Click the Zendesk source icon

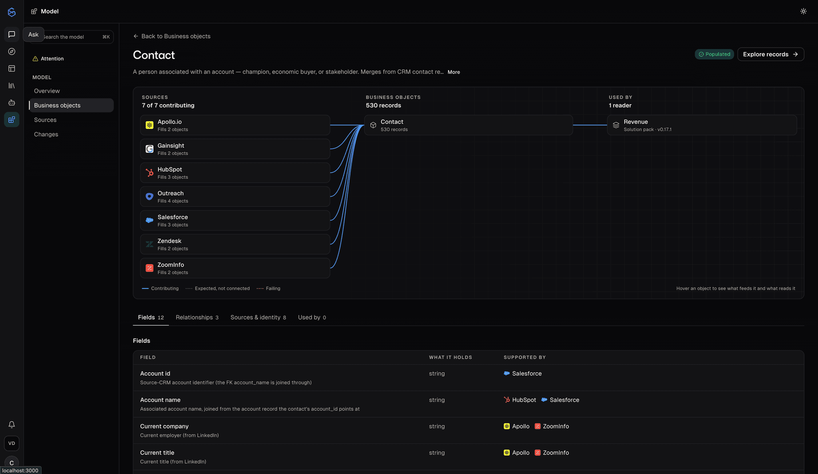tap(149, 244)
